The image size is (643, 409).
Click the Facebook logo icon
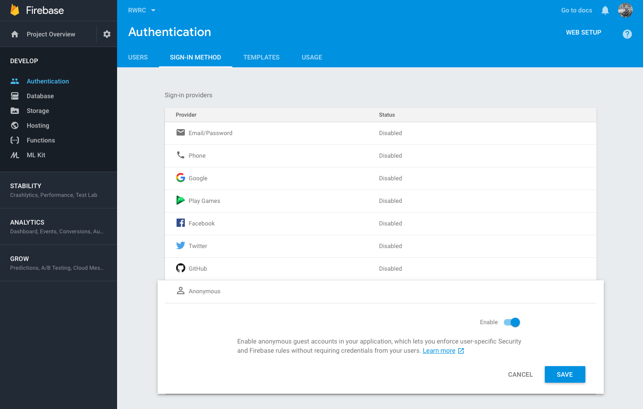181,223
